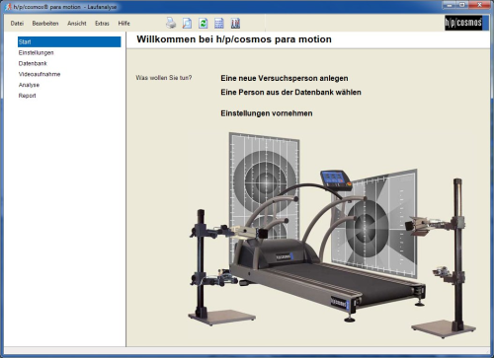The image size is (494, 358).
Task: Click the app icon in the title bar
Action: tap(8, 7)
